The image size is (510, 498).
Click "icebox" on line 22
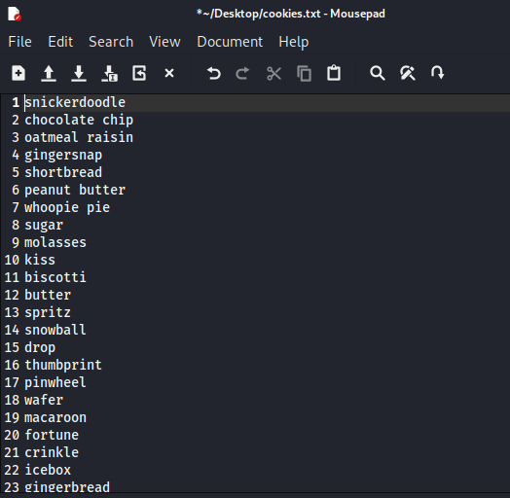(48, 470)
